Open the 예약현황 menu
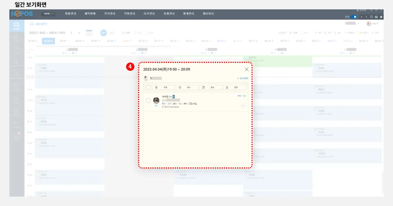This screenshot has width=393, height=206. click(90, 13)
